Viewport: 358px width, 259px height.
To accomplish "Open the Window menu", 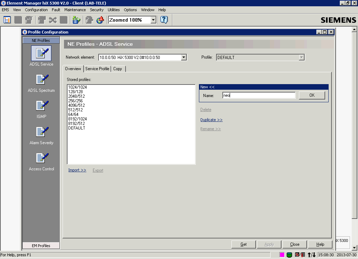I will coord(148,10).
